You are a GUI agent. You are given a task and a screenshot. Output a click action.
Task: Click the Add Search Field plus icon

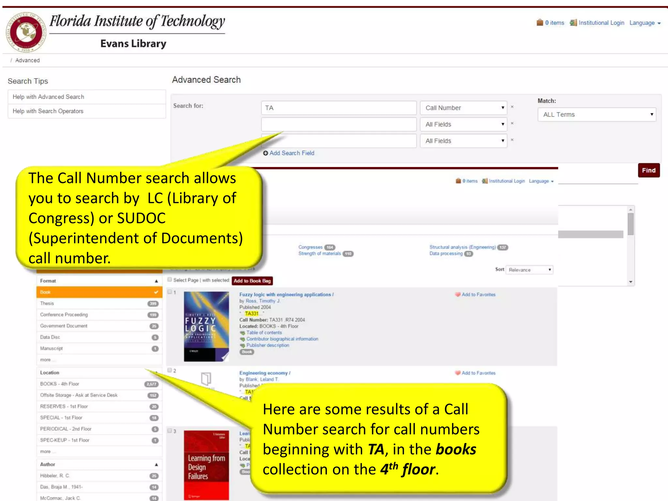(x=266, y=153)
